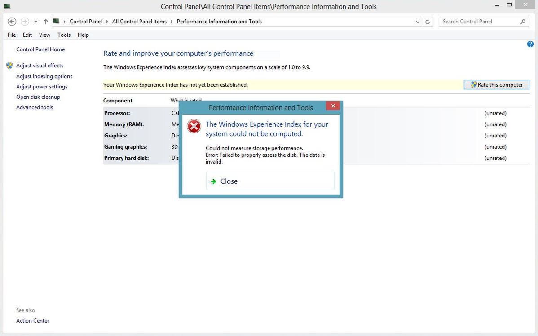Open the Help menu
Viewport: 538px width, 336px height.
(x=83, y=35)
